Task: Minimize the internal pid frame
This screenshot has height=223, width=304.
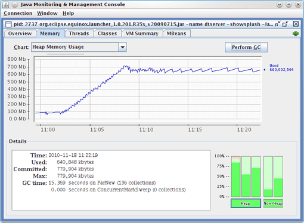Action: point(278,24)
